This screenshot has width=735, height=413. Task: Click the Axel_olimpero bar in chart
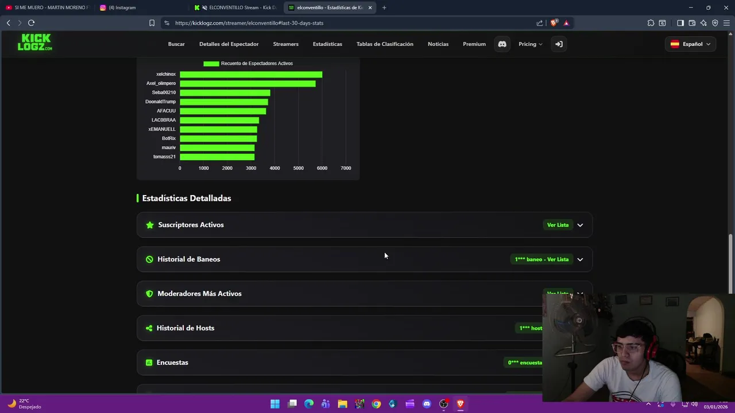[247, 83]
